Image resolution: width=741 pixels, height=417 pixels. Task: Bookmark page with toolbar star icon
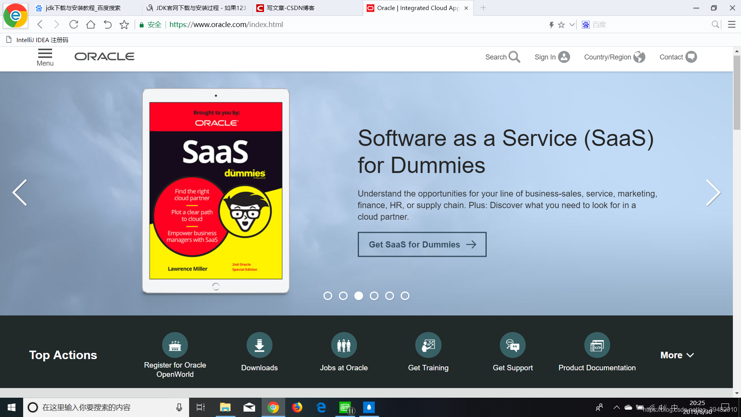124,25
